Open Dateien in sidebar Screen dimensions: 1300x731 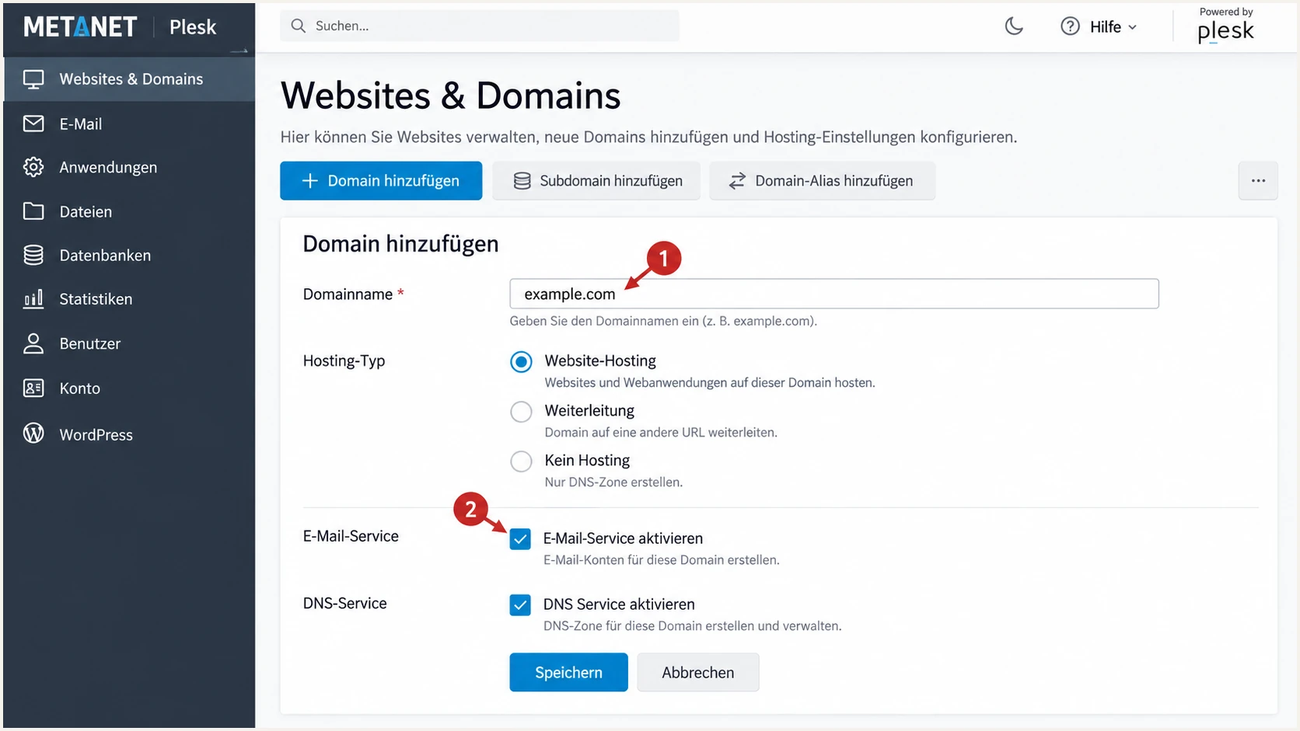(129, 212)
